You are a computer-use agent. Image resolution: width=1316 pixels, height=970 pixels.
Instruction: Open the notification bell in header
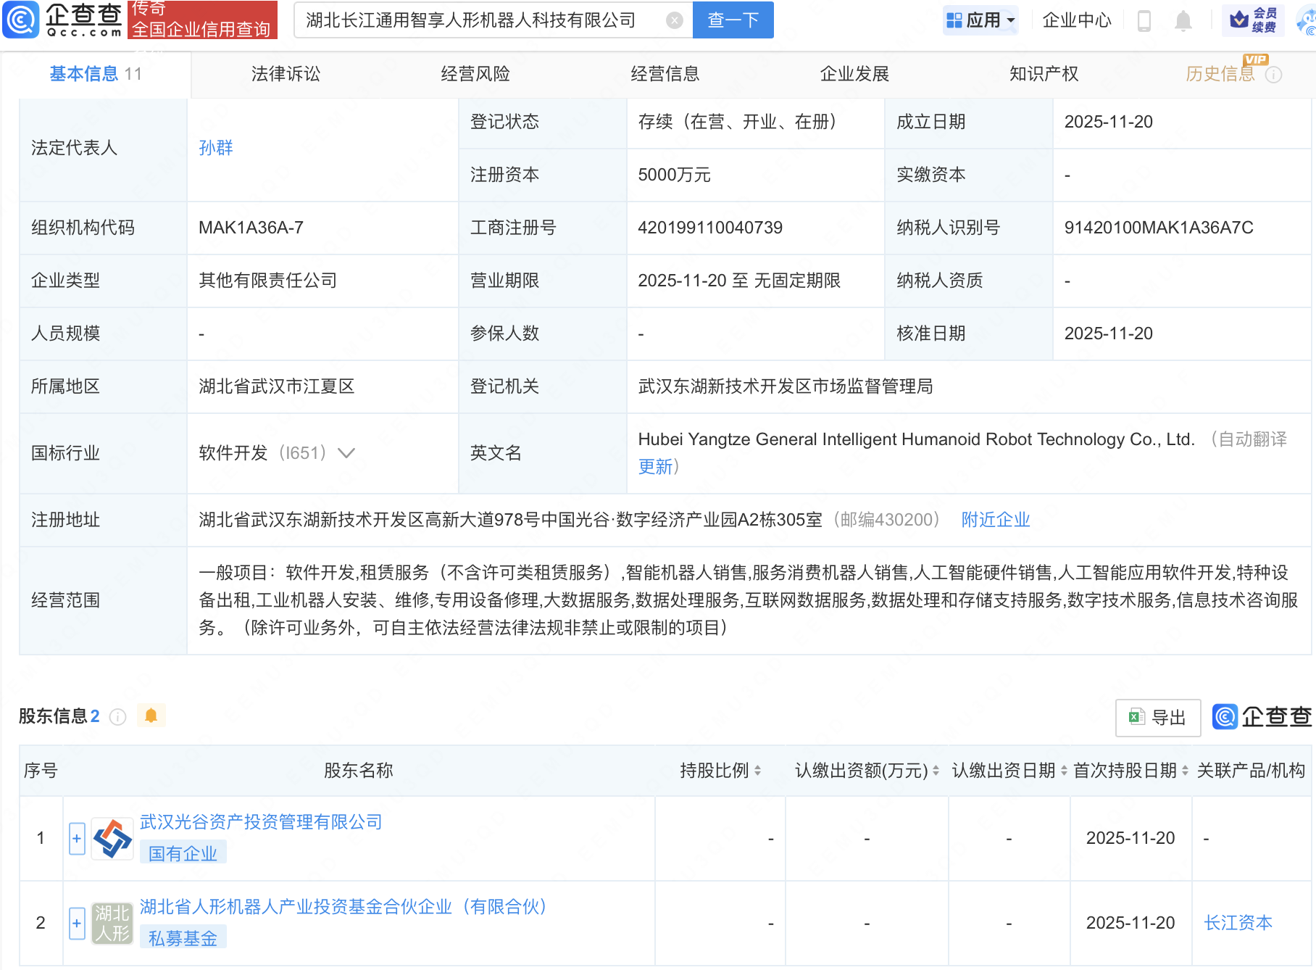[x=1183, y=20]
